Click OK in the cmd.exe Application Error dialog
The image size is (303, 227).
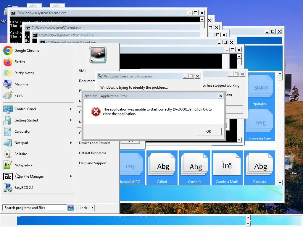209,132
